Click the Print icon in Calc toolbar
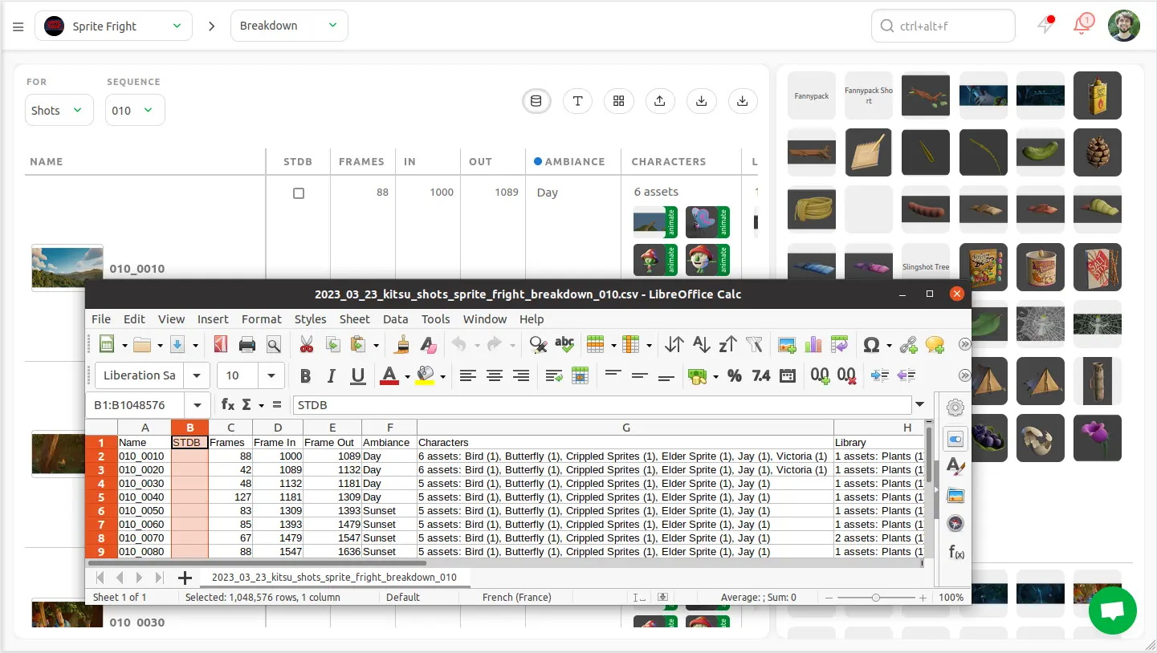1157x653 pixels. [x=246, y=345]
